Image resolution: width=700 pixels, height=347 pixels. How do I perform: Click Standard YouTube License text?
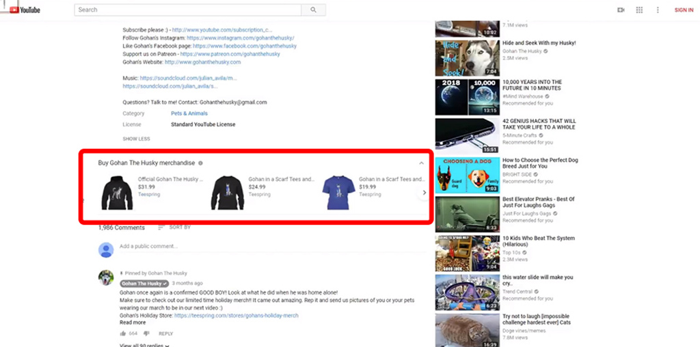click(x=203, y=124)
